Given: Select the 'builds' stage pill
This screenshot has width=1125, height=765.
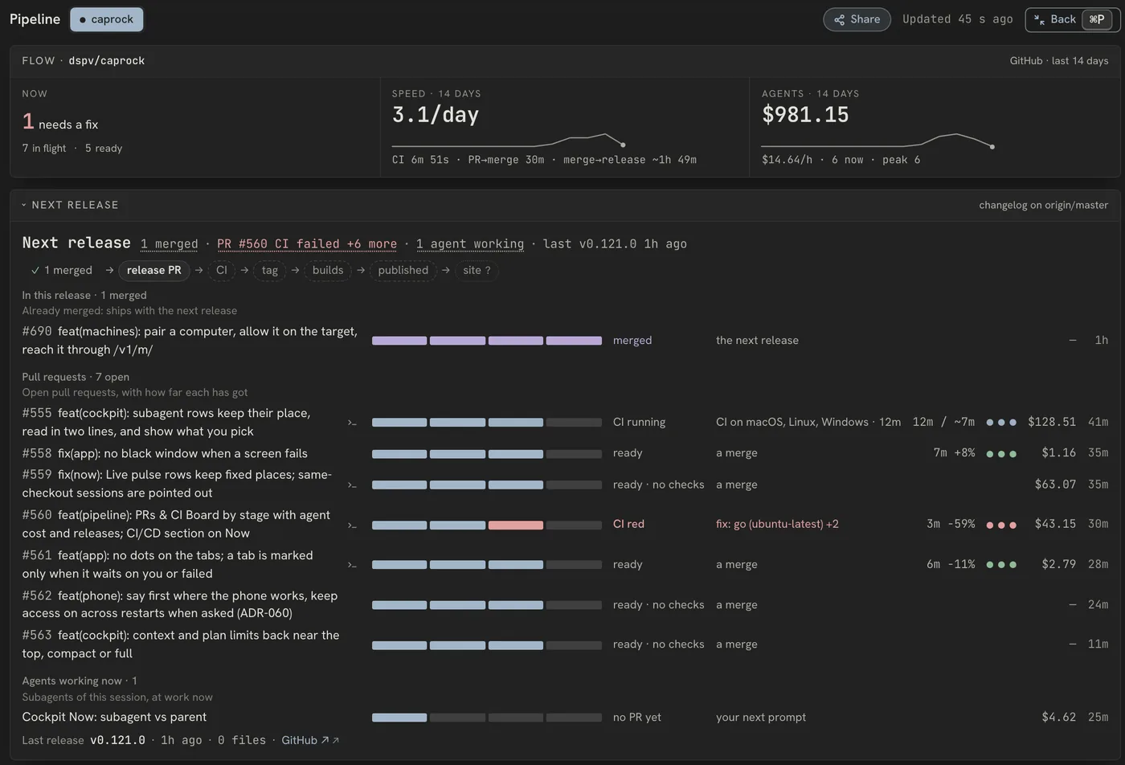Looking at the screenshot, I should 328,271.
